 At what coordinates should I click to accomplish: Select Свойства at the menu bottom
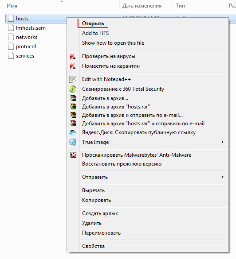[93, 246]
